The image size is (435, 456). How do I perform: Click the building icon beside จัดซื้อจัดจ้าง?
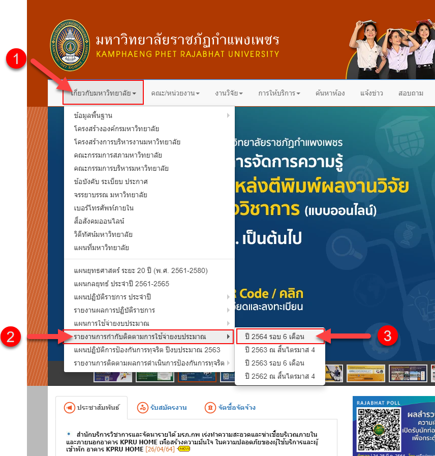210,407
